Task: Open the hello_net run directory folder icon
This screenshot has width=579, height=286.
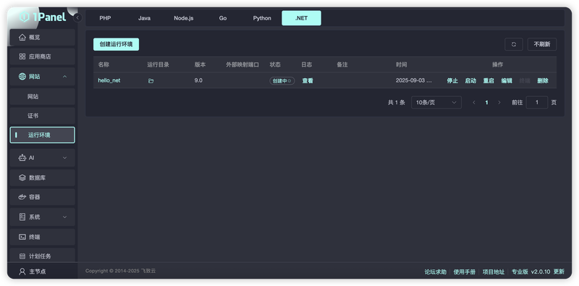Action: pos(151,80)
